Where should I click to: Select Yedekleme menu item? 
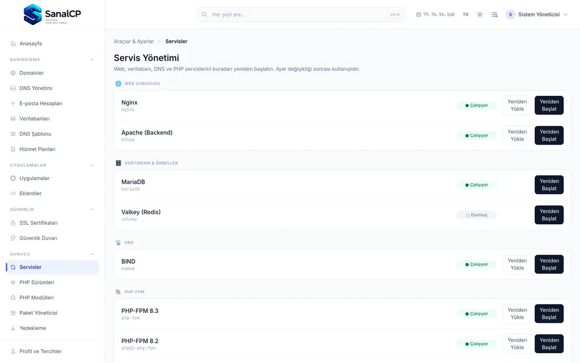pos(53,328)
